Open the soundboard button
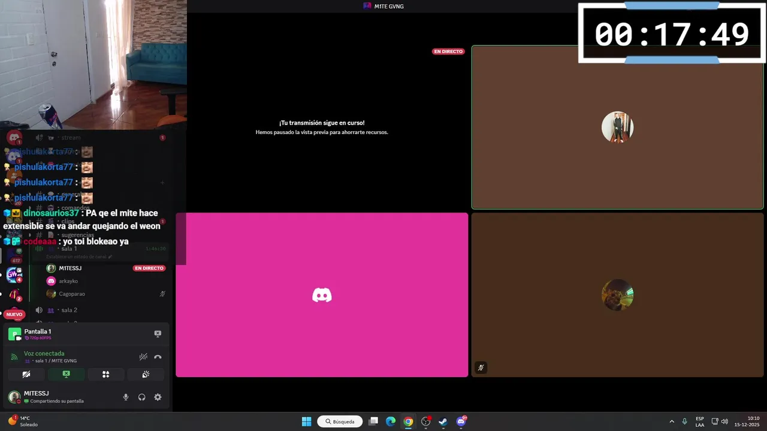The height and width of the screenshot is (431, 767). (x=145, y=374)
